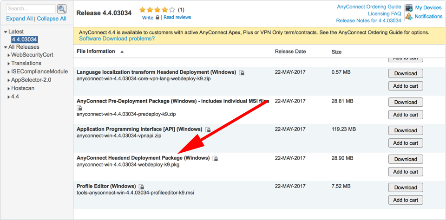
Task: Click lock icon beside Language localization transform
Action: click(x=242, y=73)
